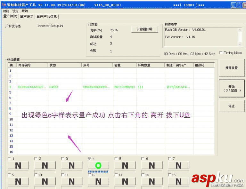The width and height of the screenshot is (246, 189).
Task: Check the port 1 checkbox
Action: point(9,159)
